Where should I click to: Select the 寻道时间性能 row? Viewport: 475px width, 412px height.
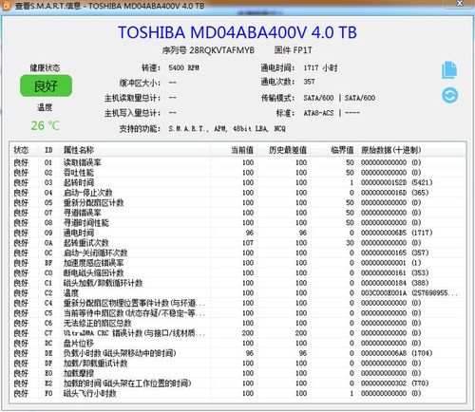[237, 223]
